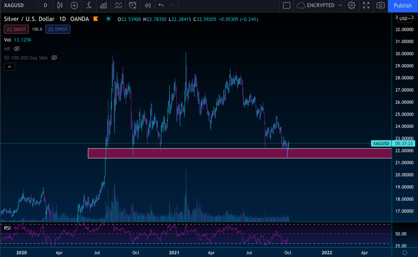Select the blue ask price 22.59955 box

click(x=57, y=29)
